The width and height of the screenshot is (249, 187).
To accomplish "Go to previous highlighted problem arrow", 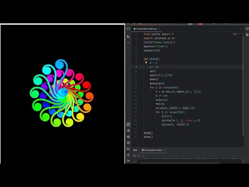I will click(239, 34).
